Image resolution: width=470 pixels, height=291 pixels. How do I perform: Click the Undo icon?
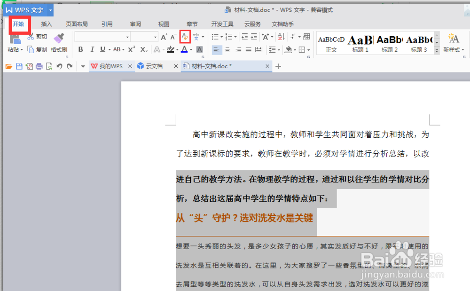(59, 66)
